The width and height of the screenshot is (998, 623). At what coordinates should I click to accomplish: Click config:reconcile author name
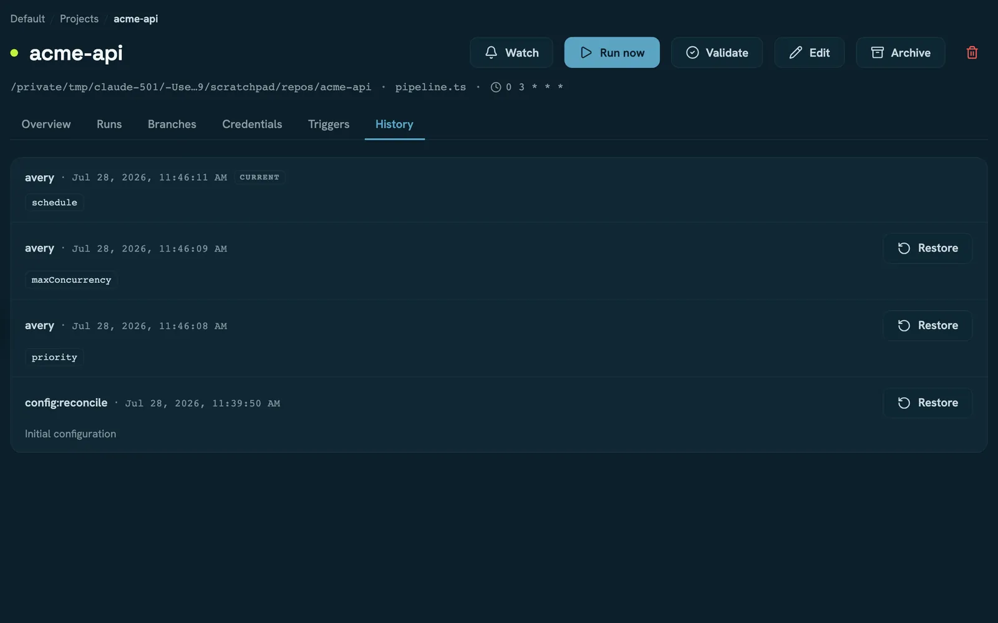66,403
